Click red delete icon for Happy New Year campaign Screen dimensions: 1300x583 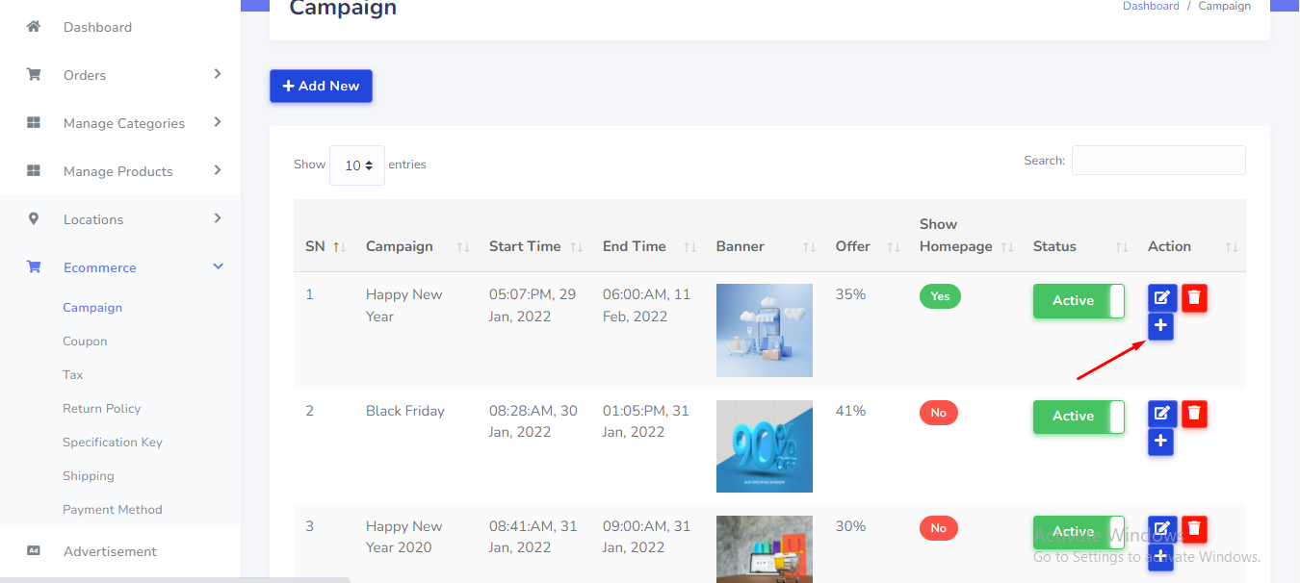(x=1194, y=298)
